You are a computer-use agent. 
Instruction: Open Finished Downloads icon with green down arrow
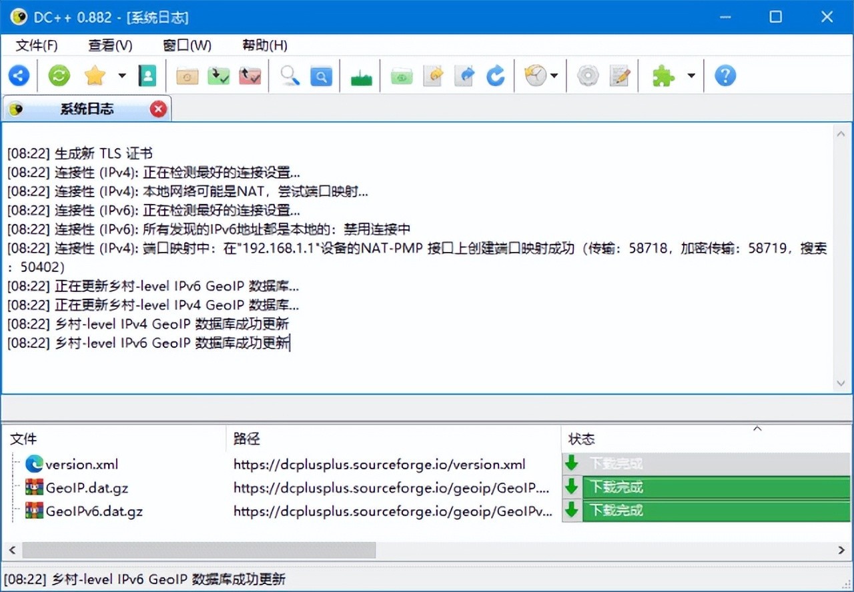click(219, 76)
